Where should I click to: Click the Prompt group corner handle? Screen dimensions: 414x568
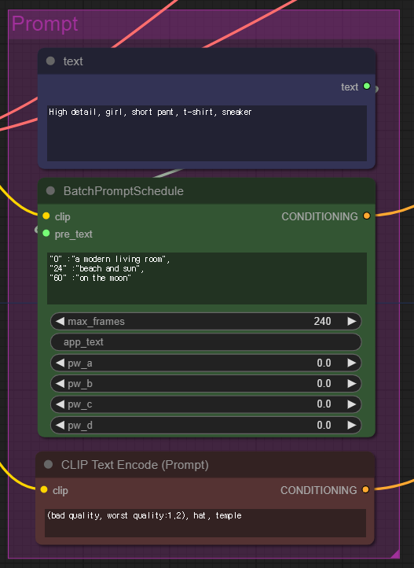point(395,554)
